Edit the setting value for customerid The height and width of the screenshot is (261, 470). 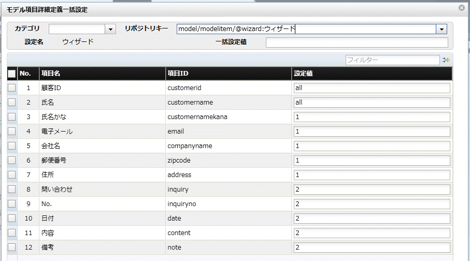pyautogui.click(x=372, y=88)
